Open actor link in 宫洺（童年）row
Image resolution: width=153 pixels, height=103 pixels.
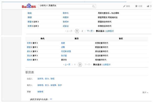tap(64, 56)
